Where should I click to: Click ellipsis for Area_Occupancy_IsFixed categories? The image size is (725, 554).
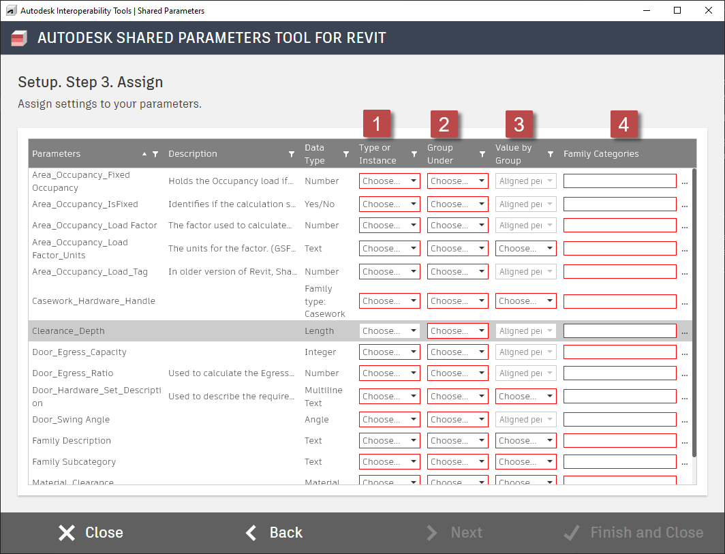click(x=685, y=206)
